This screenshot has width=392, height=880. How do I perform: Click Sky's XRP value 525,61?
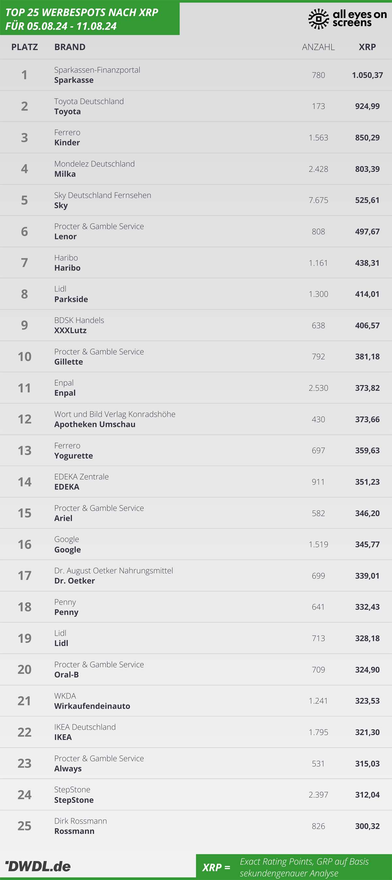pyautogui.click(x=367, y=200)
